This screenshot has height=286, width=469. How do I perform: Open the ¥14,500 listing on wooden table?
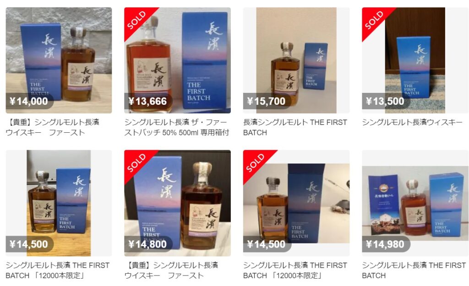tap(59, 203)
